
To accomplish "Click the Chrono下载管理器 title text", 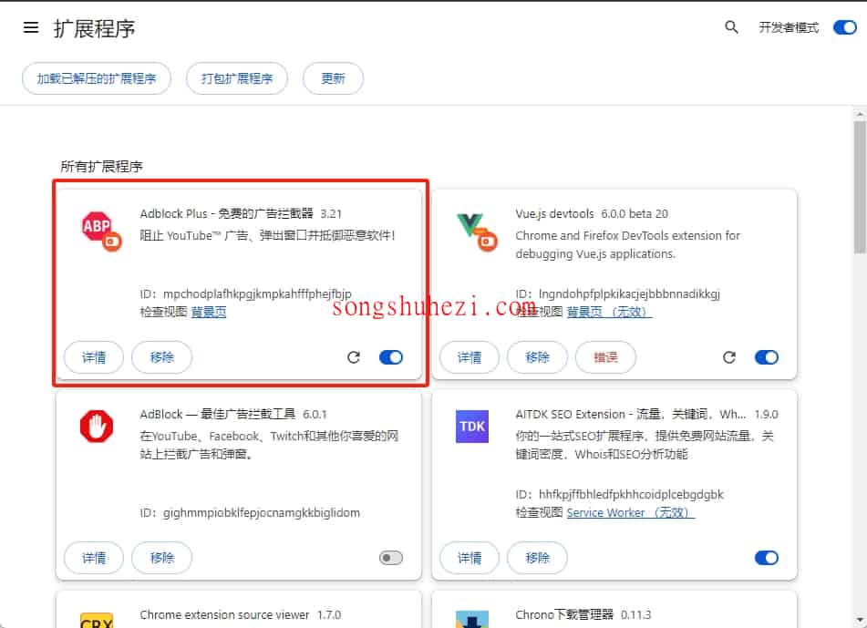I will [564, 614].
